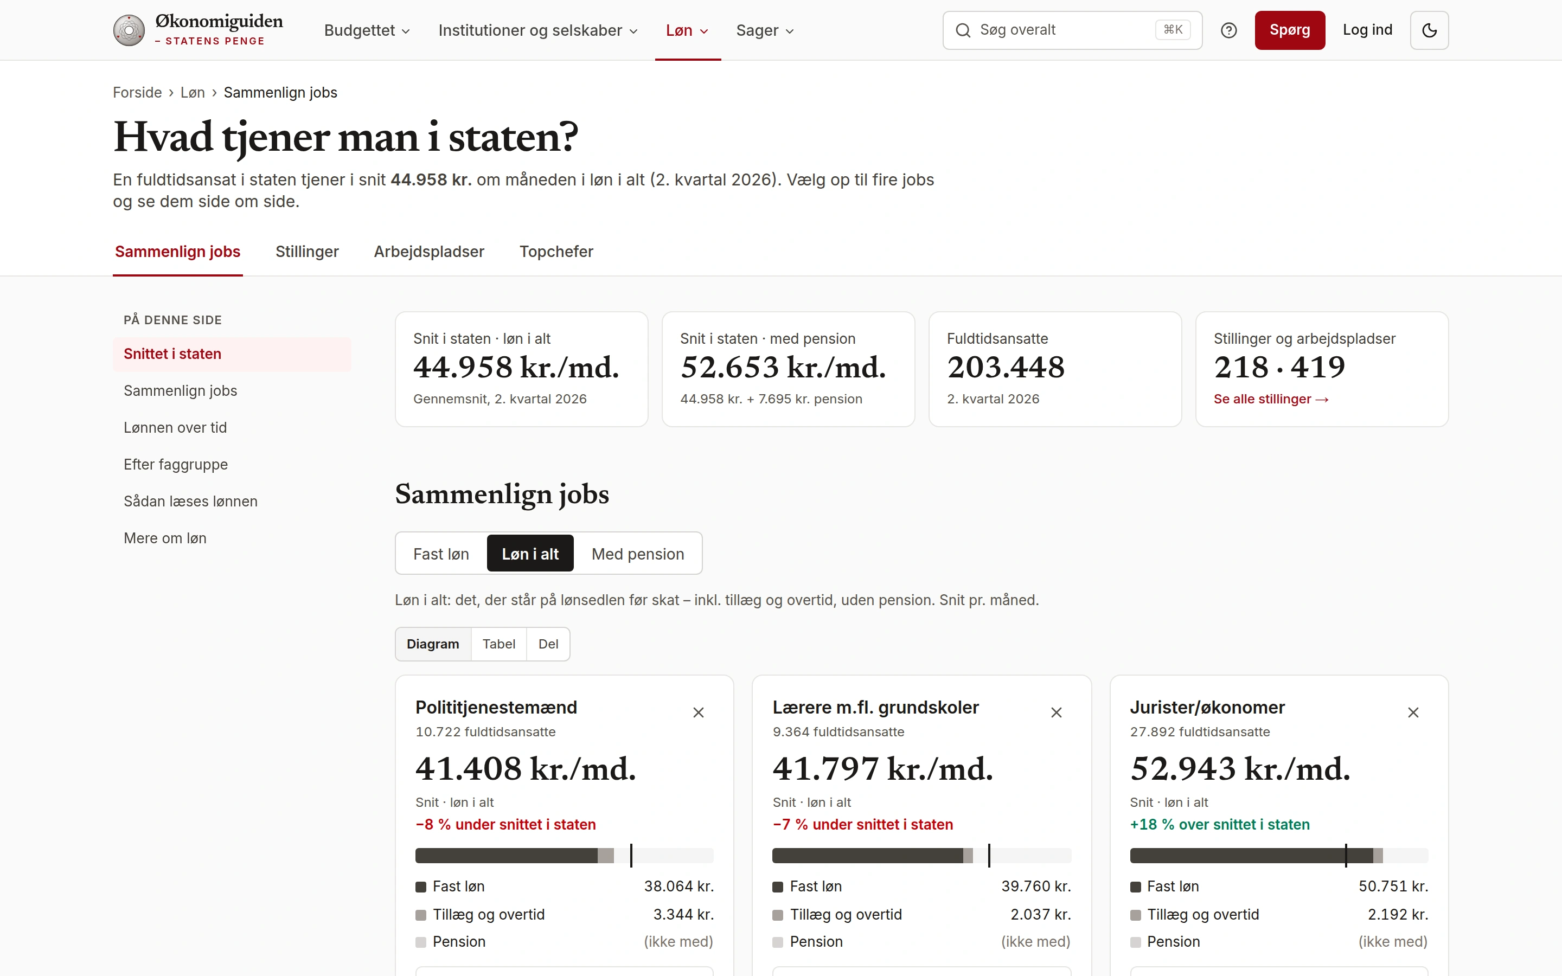Expand the Løn menu
This screenshot has height=976, width=1562.
coord(687,30)
